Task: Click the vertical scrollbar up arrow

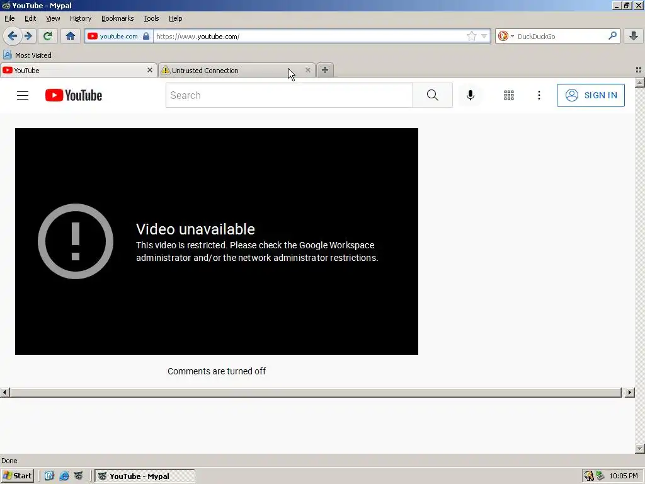Action: [640, 83]
